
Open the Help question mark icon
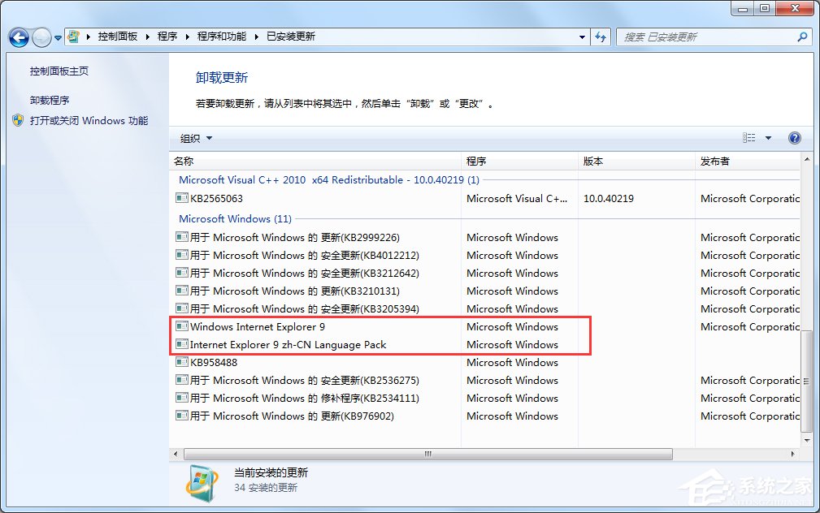pyautogui.click(x=794, y=138)
